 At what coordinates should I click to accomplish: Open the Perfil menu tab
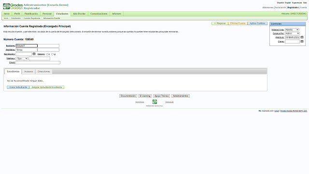coord(17,14)
